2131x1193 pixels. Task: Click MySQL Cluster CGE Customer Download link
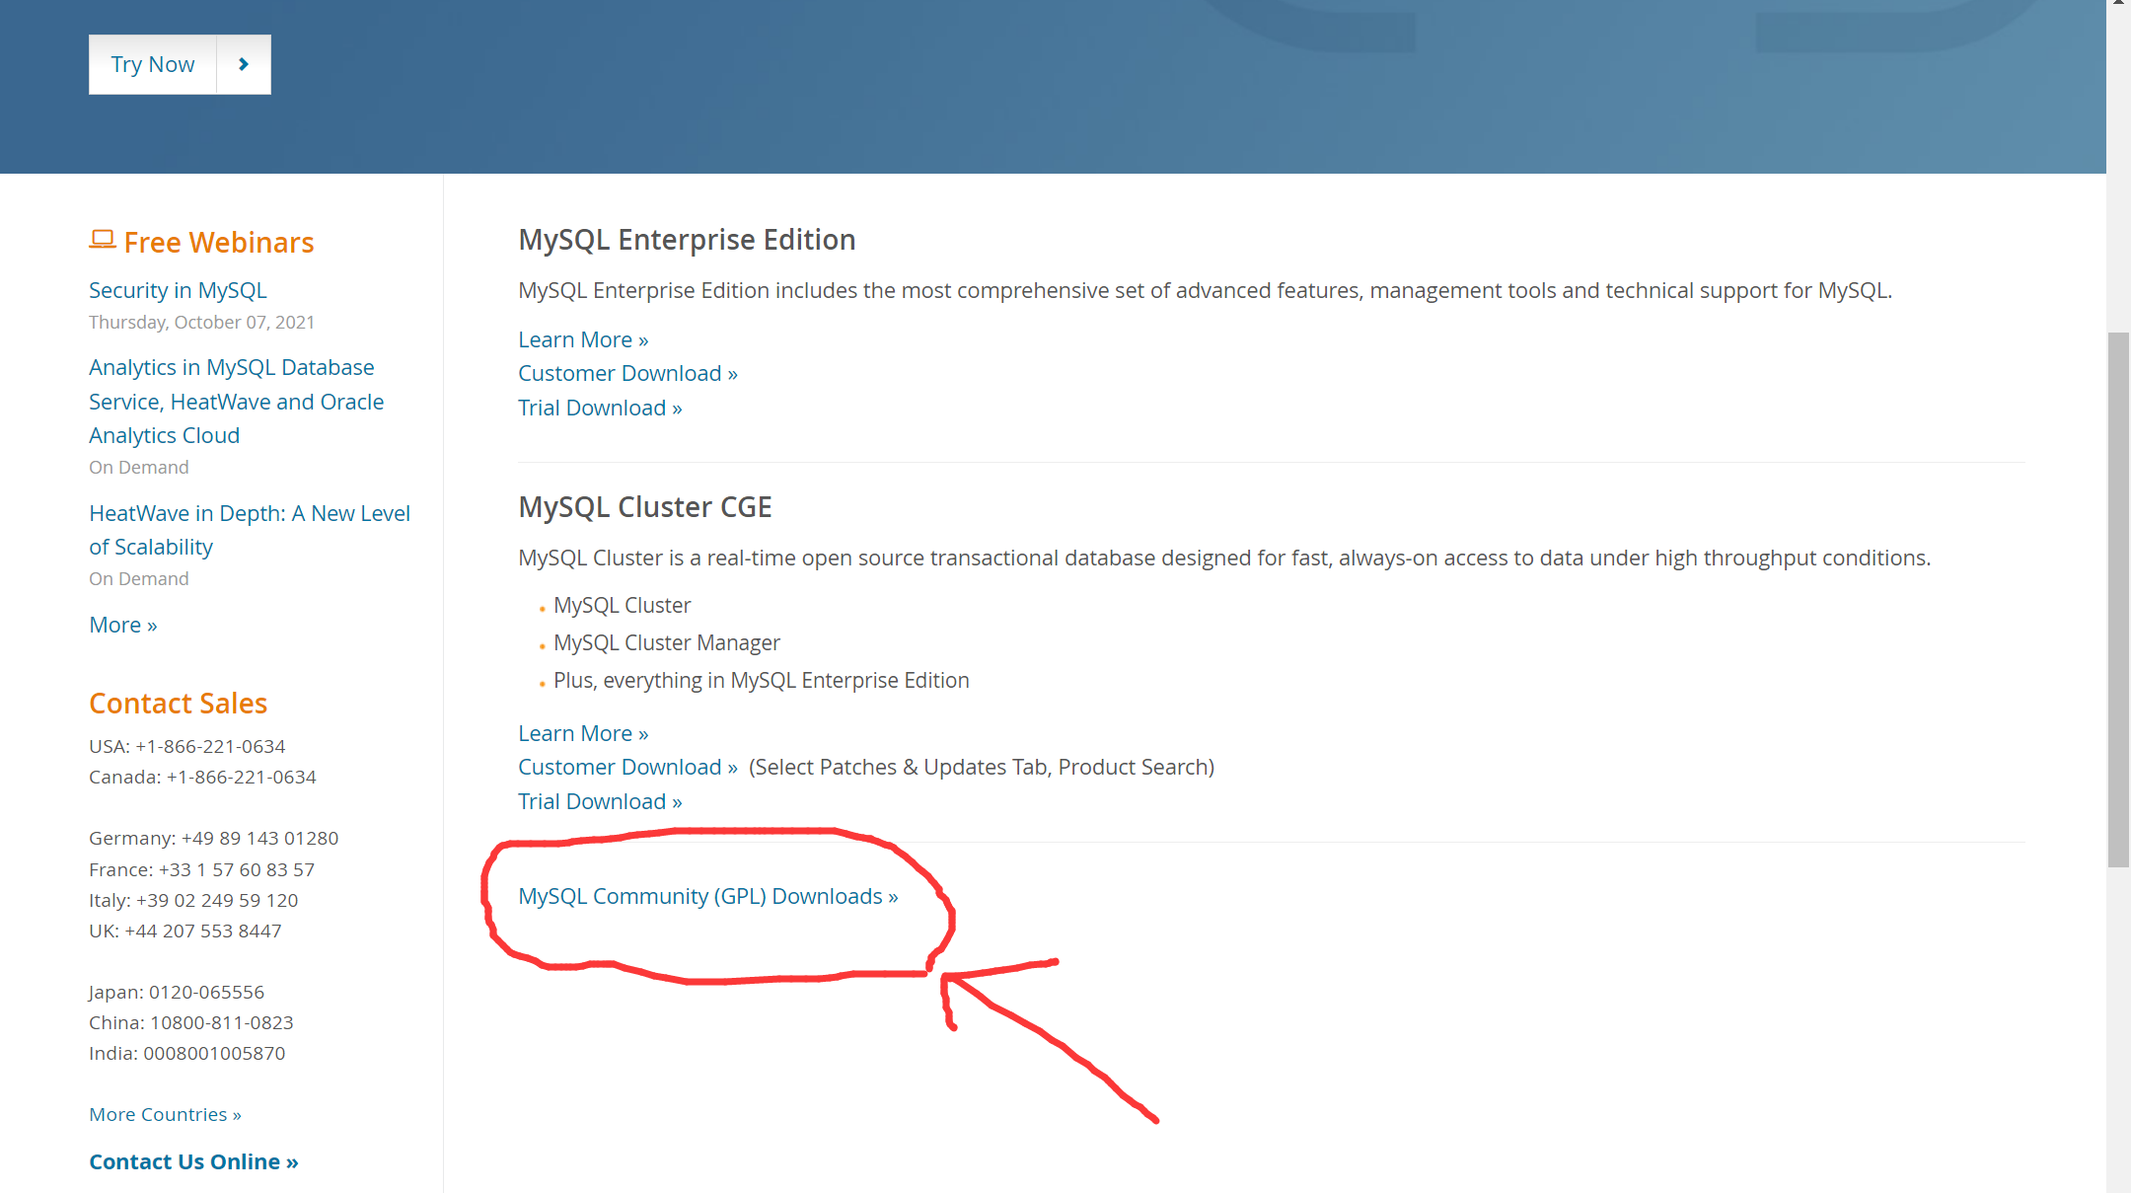(x=627, y=767)
